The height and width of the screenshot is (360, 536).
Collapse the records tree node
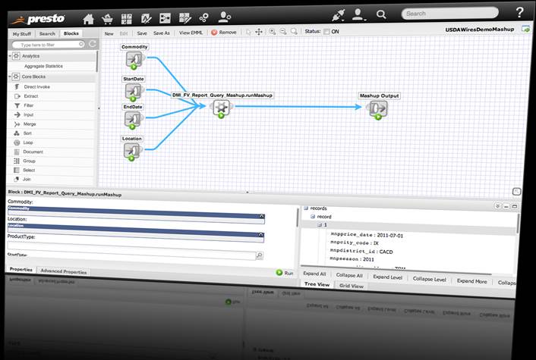(305, 207)
